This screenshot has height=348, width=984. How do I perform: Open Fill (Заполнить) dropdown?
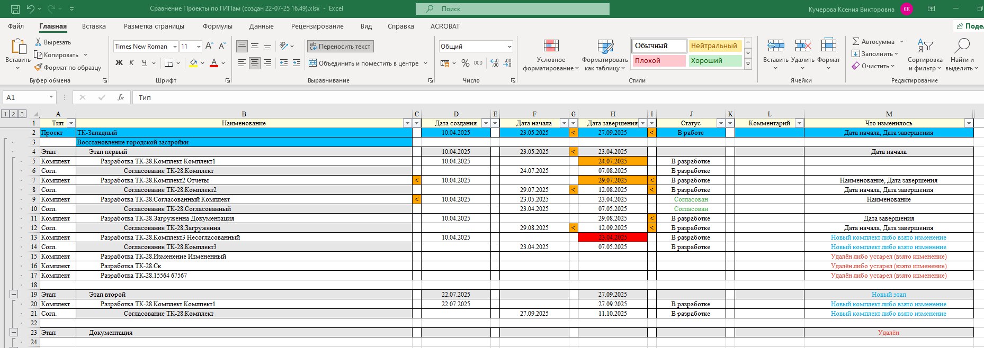click(x=875, y=53)
